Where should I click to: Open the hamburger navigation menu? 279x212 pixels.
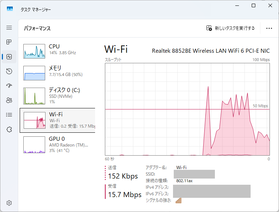pos(9,28)
